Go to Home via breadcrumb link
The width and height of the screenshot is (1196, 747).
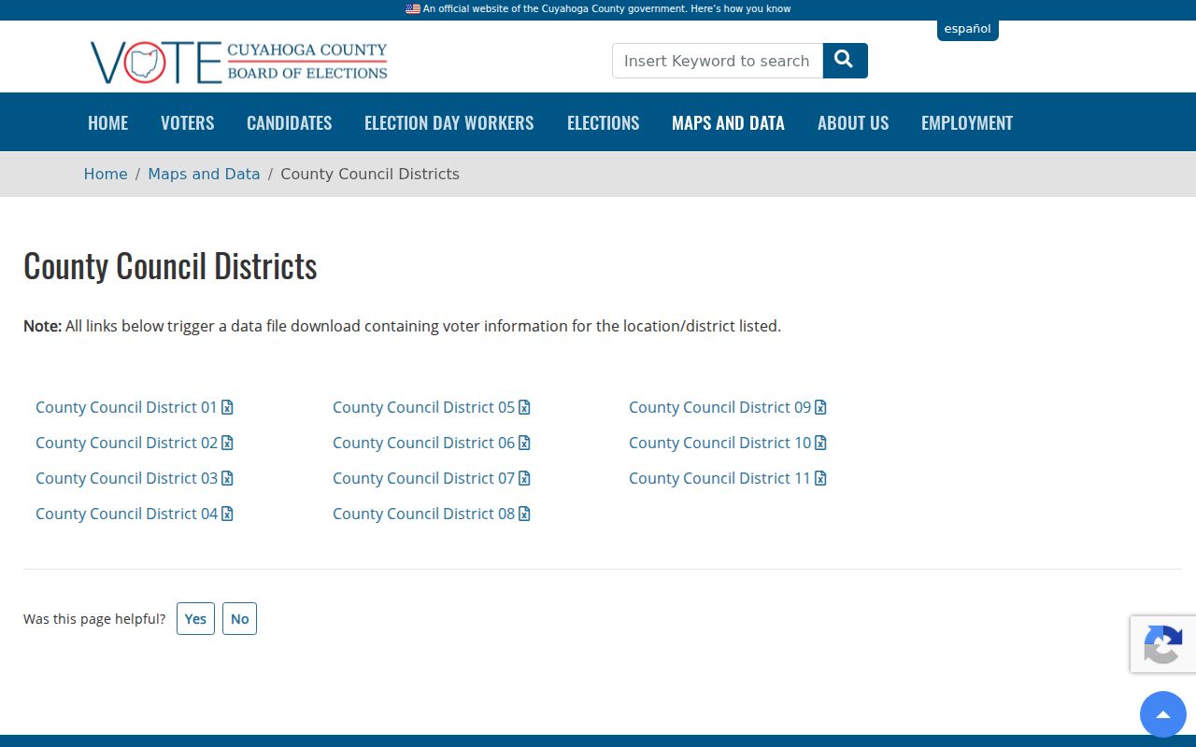point(106,174)
